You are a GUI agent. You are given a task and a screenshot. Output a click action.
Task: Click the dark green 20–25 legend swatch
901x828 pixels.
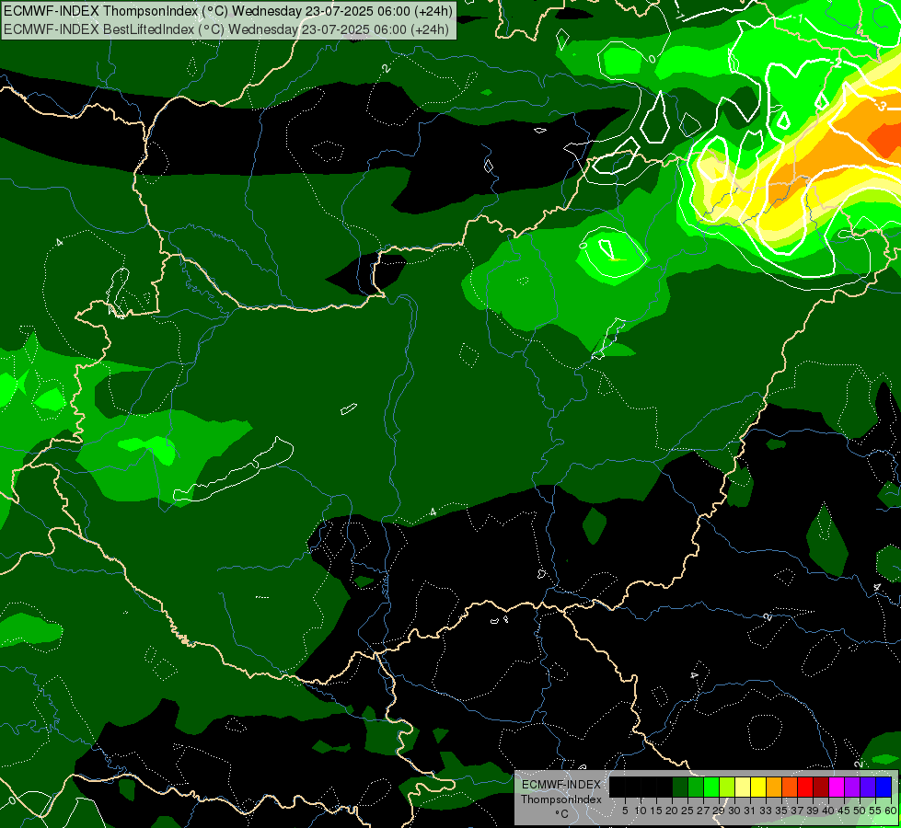point(680,788)
